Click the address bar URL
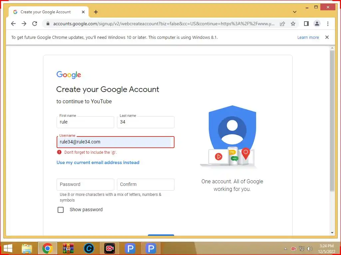The image size is (341, 255). (x=164, y=24)
